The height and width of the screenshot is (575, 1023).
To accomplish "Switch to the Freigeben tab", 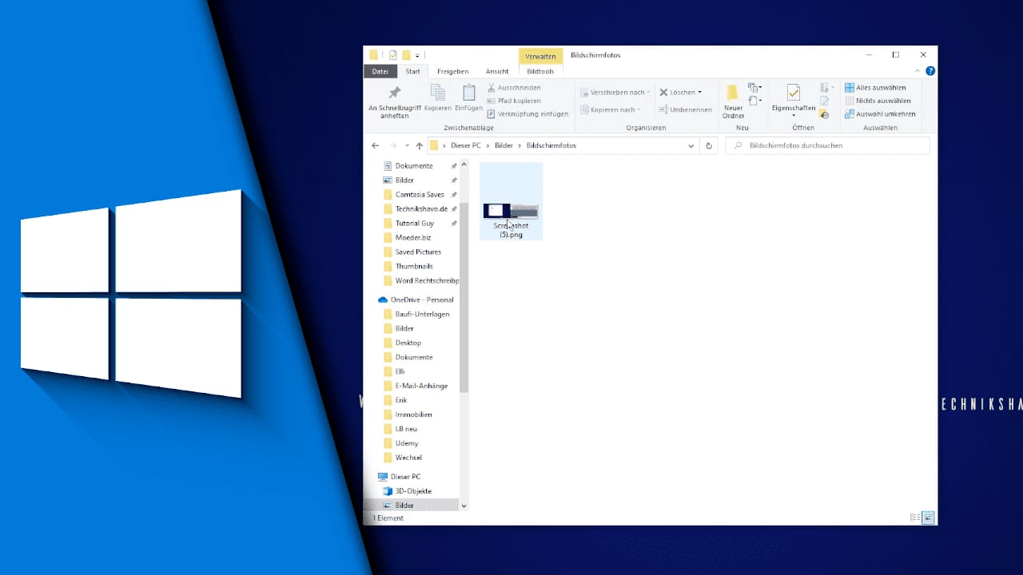I will click(x=452, y=71).
